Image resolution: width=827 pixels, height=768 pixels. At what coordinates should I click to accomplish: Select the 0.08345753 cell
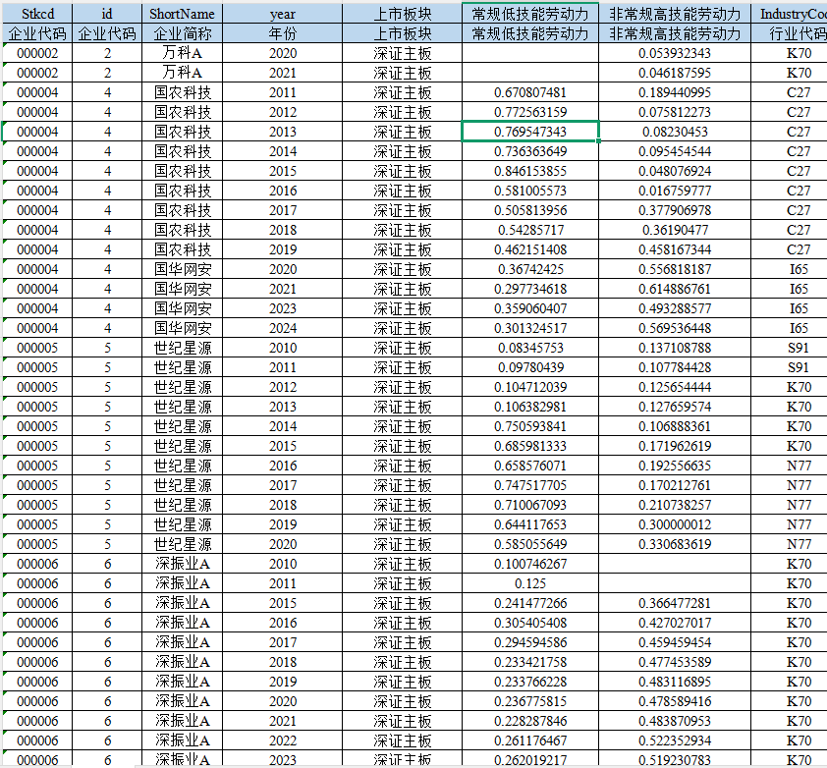(x=530, y=348)
